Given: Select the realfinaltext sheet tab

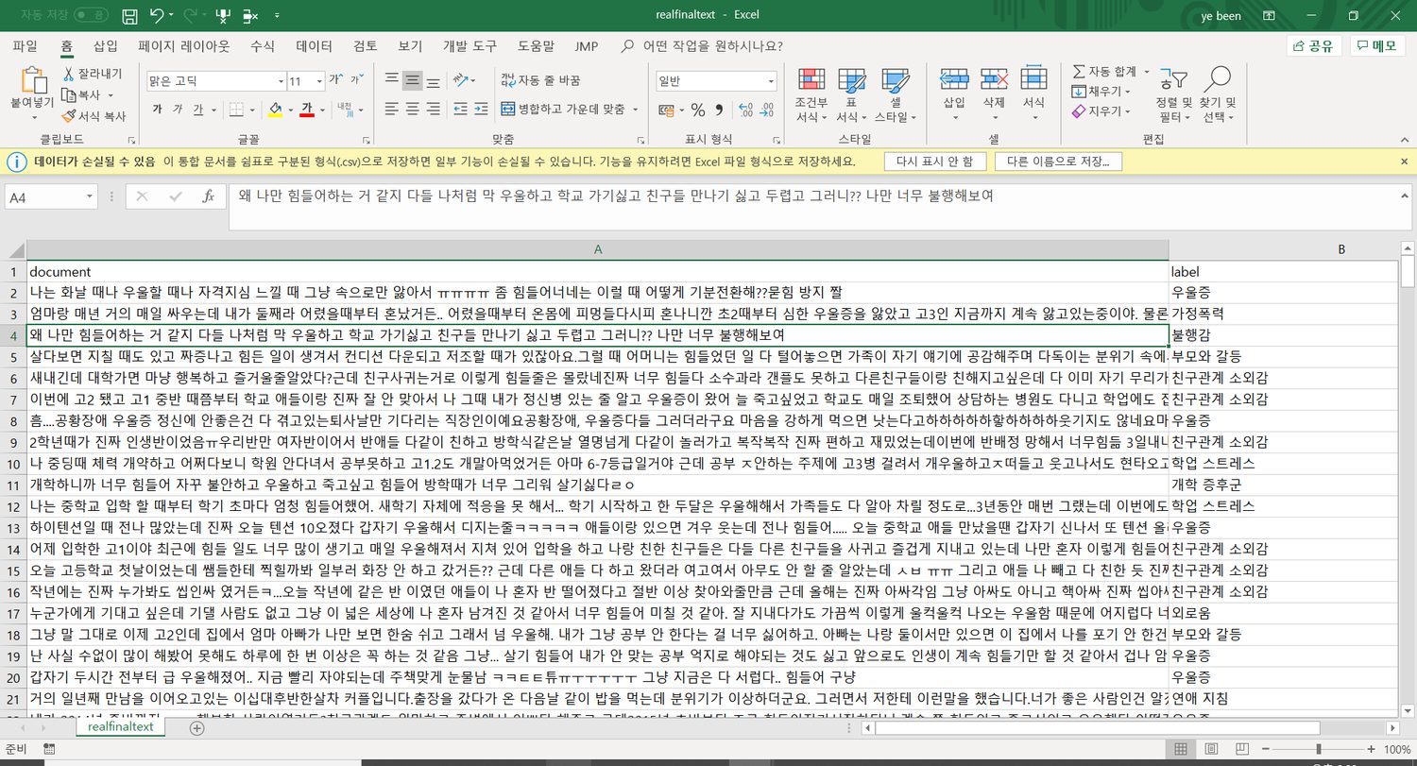Looking at the screenshot, I should pos(121,727).
